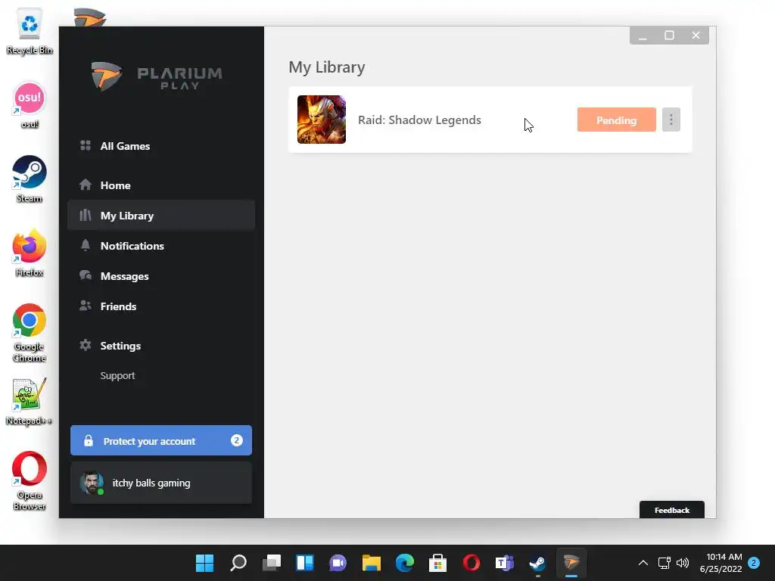Screen dimensions: 775x581
Task: Click the badge showing 2 on Protect your account
Action: pyautogui.click(x=237, y=440)
